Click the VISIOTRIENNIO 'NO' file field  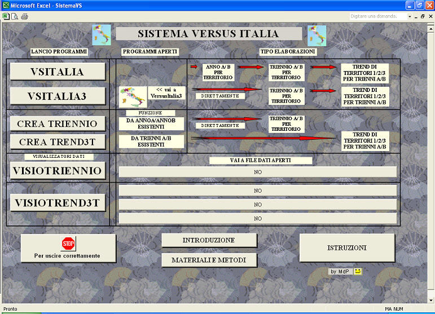tap(258, 172)
